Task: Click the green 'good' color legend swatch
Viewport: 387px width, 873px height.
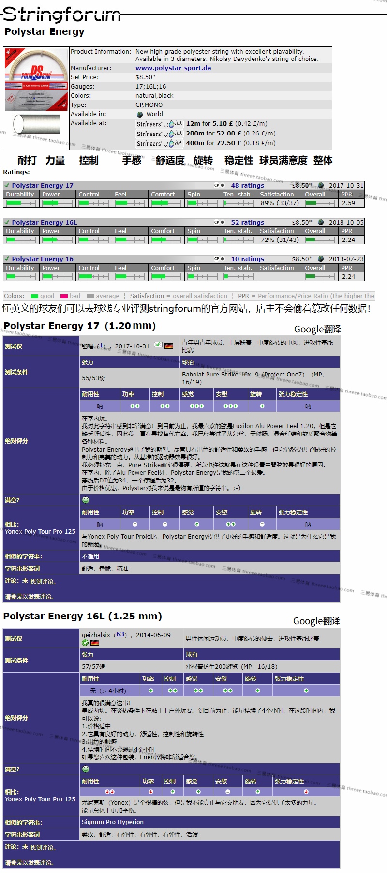Action: [34, 296]
